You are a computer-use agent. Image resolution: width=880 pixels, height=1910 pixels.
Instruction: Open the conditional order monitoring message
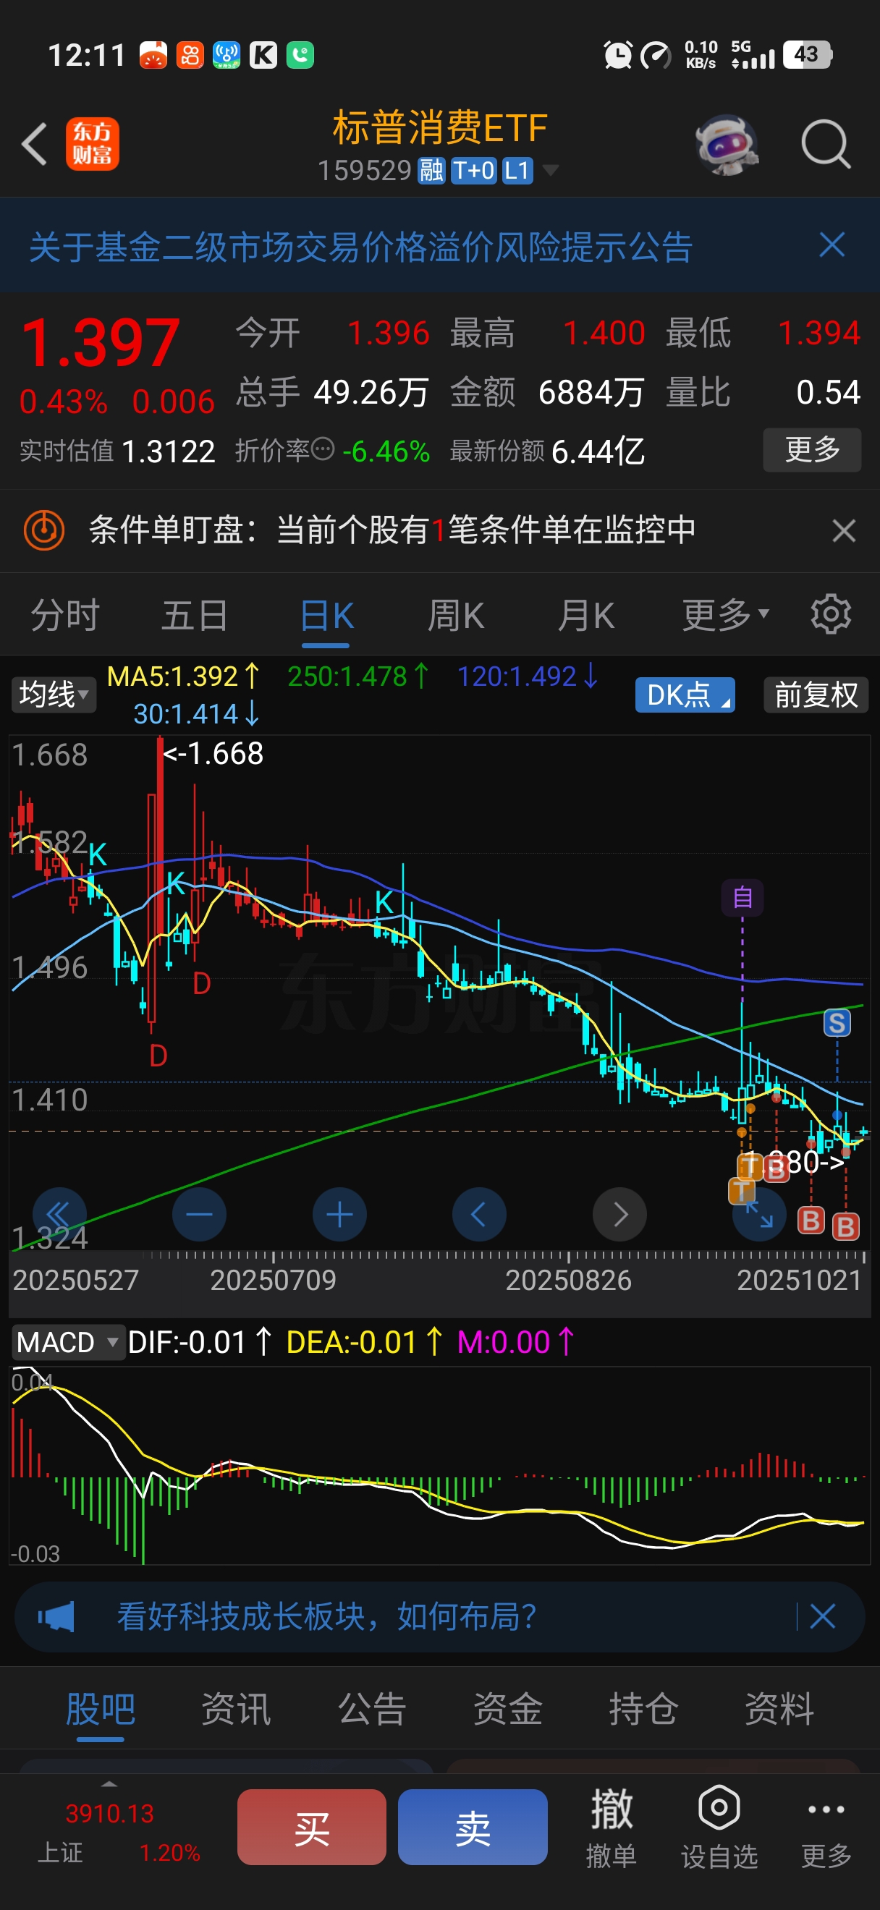click(x=392, y=530)
